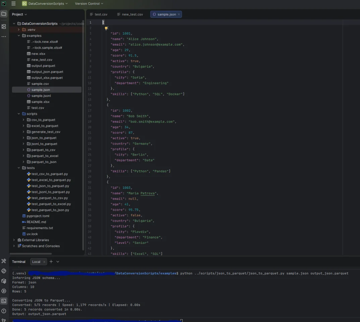Click the Terminal panel title
The image size is (360, 322).
pyautogui.click(x=18, y=262)
